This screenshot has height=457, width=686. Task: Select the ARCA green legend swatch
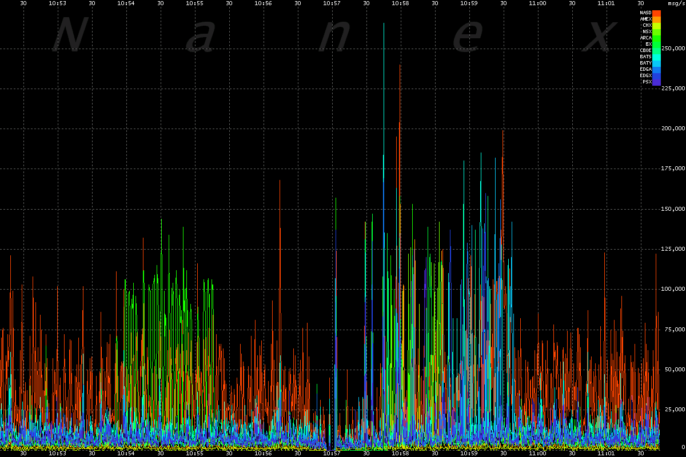click(x=657, y=38)
